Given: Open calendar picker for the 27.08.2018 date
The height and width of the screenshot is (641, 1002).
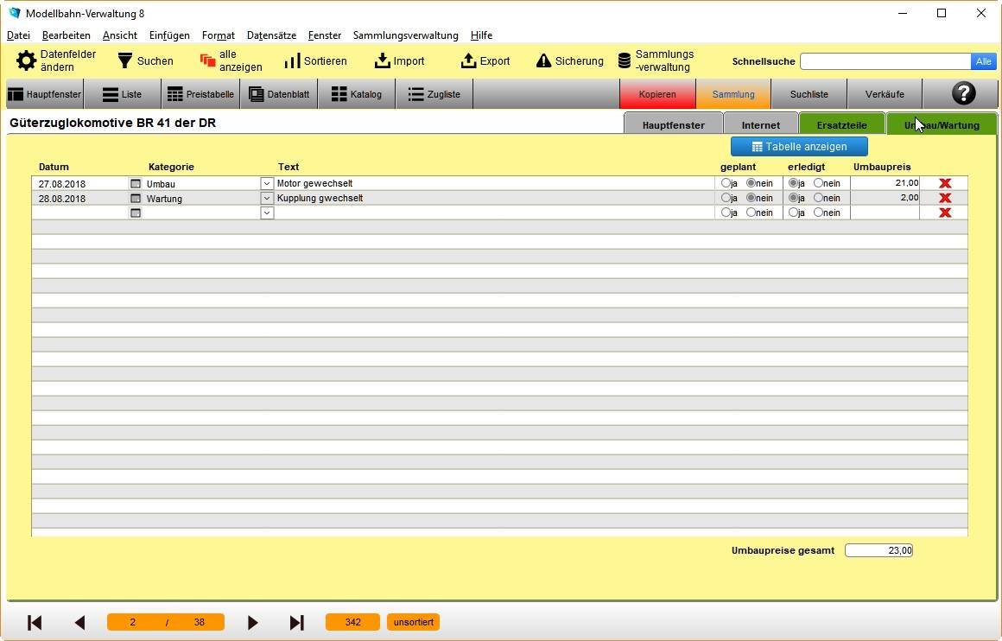Looking at the screenshot, I should click(x=135, y=183).
